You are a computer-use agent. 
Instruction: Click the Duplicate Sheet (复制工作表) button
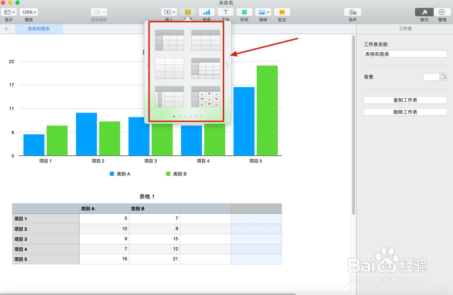[405, 100]
